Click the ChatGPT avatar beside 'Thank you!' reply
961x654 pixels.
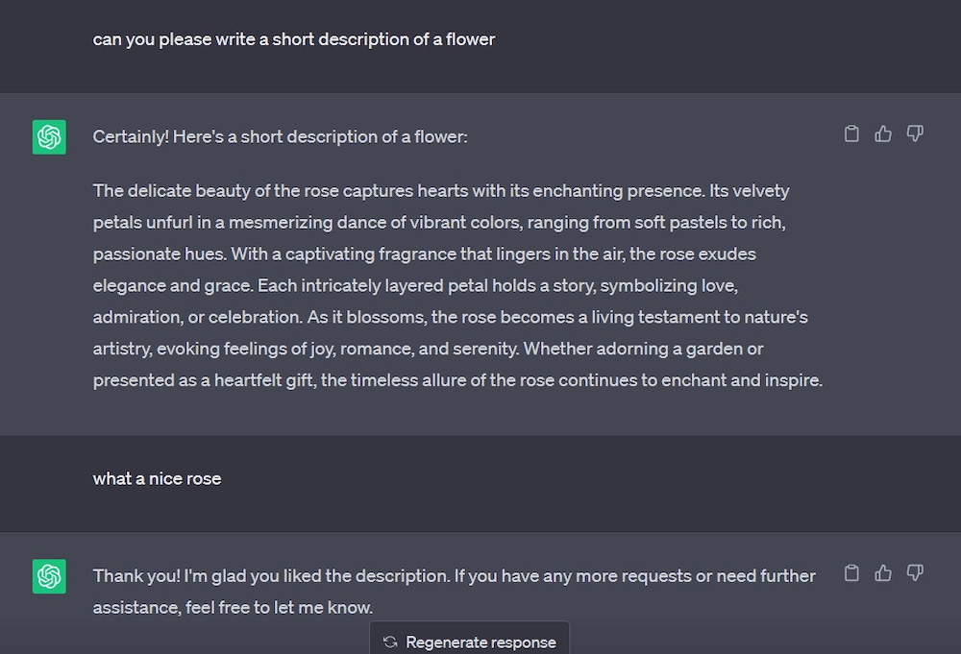click(49, 576)
